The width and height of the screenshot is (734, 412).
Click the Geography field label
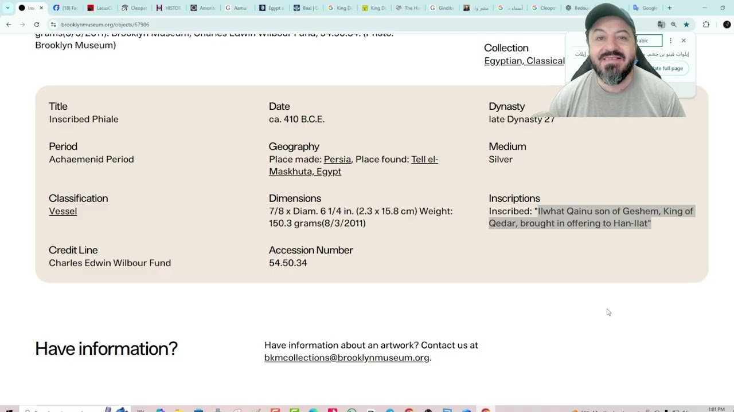click(x=294, y=146)
